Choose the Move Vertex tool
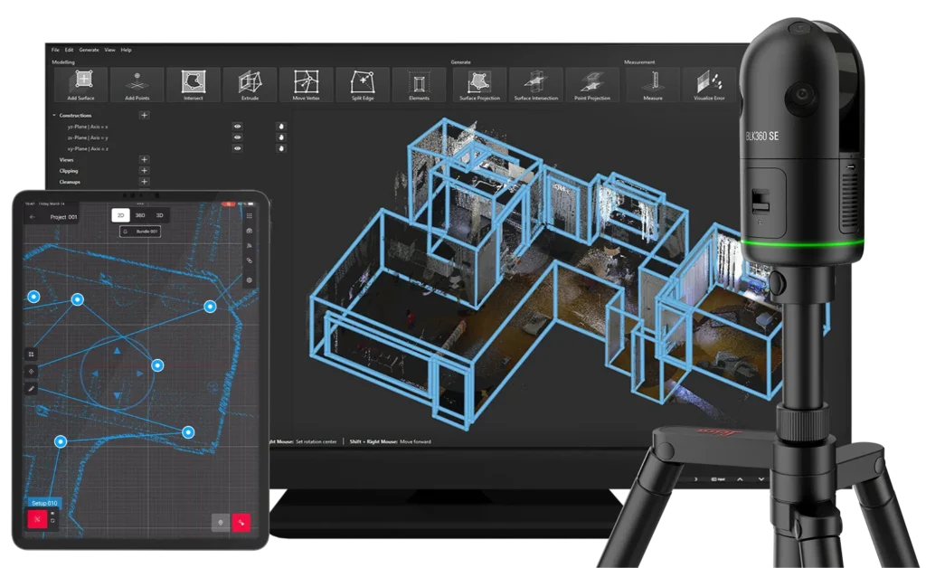The height and width of the screenshot is (568, 926). click(x=306, y=84)
